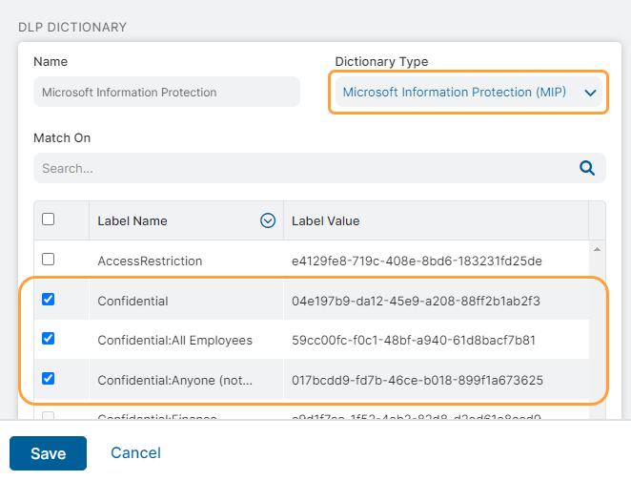Uncheck Confidential:Anyone (not... checkbox

[x=49, y=379]
